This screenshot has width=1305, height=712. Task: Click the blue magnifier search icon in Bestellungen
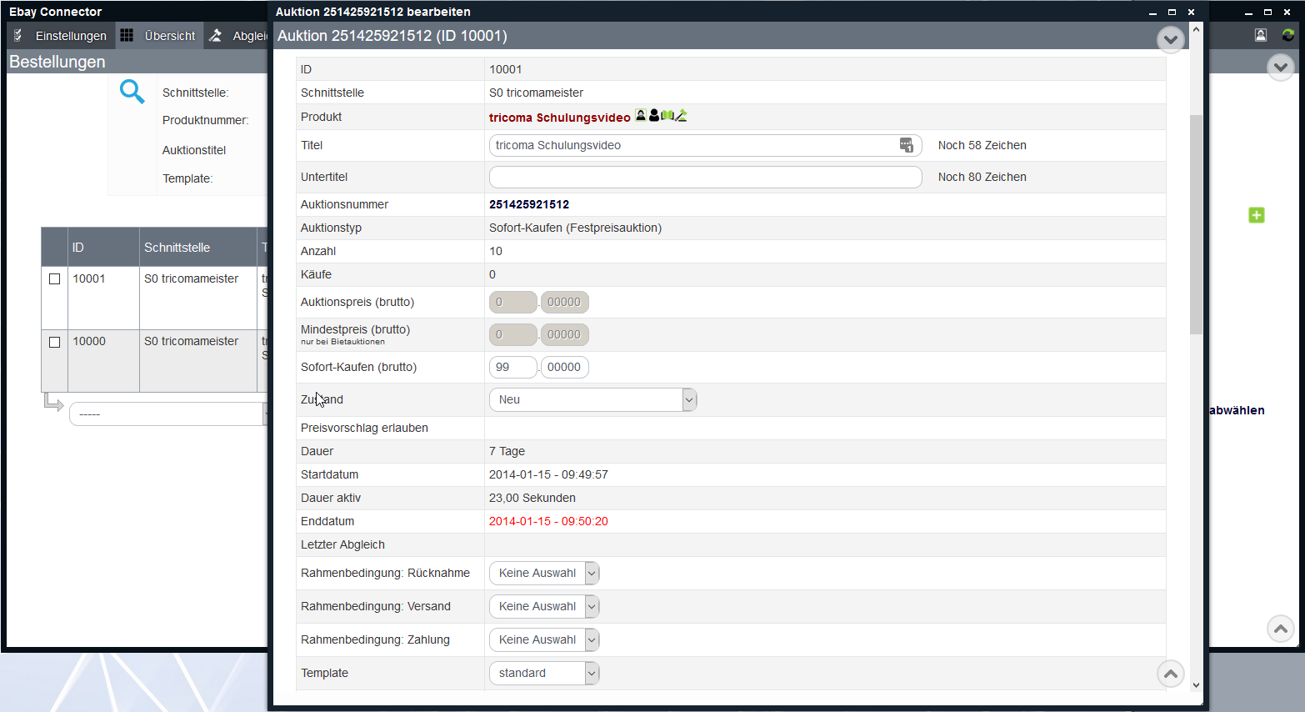132,92
